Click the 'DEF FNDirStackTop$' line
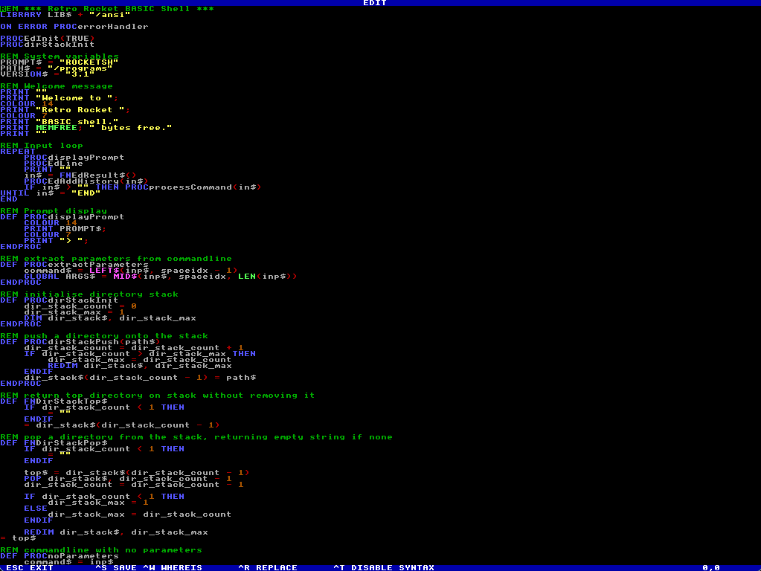Screen dimensions: 761x571 pyautogui.click(x=54, y=401)
